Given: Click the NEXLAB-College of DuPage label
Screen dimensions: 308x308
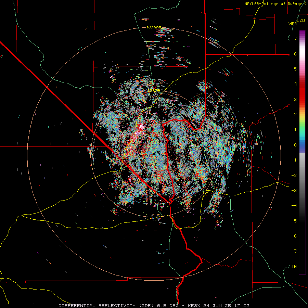Looking at the screenshot, I should click(x=275, y=4).
